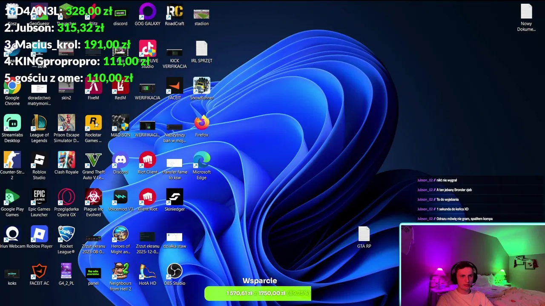Image resolution: width=545 pixels, height=306 pixels.
Task: Launch Heroes of Might and Magic shortcut
Action: [120, 240]
